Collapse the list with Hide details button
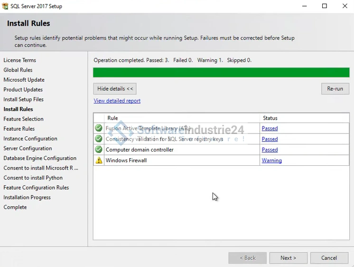Screen dimensions: 354x267 [x=115, y=89]
